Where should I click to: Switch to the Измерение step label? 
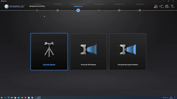point(140,4)
